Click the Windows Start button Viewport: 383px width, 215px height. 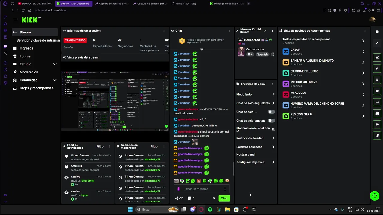click(x=130, y=209)
